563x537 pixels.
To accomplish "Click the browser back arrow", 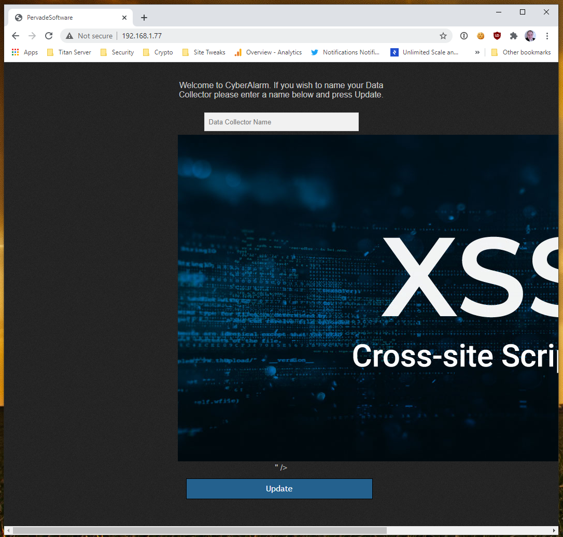I will pyautogui.click(x=16, y=36).
